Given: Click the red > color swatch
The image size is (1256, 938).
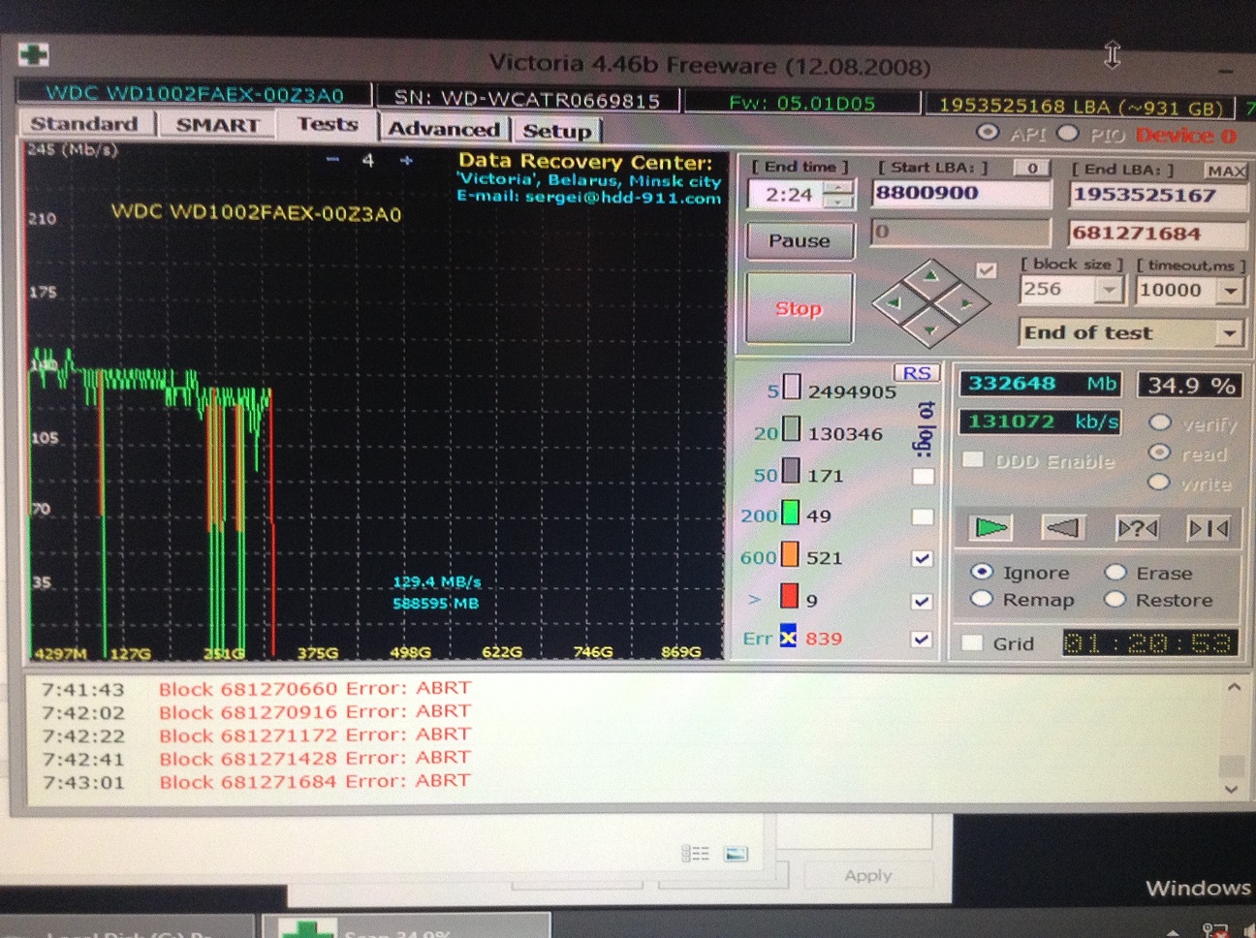Looking at the screenshot, I should point(789,595).
